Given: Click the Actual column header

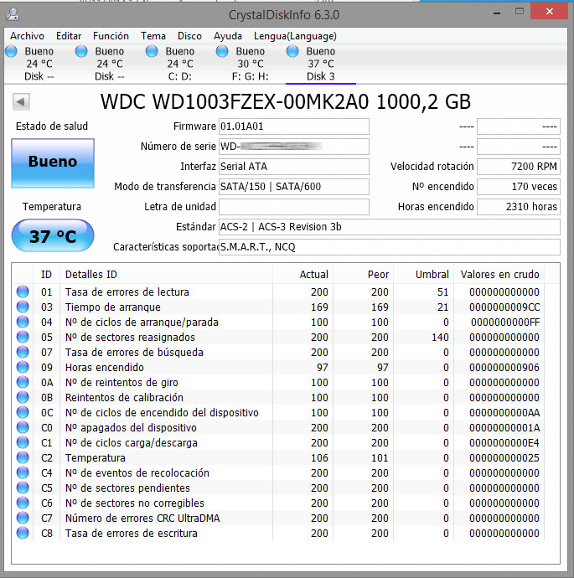Looking at the screenshot, I should (303, 274).
